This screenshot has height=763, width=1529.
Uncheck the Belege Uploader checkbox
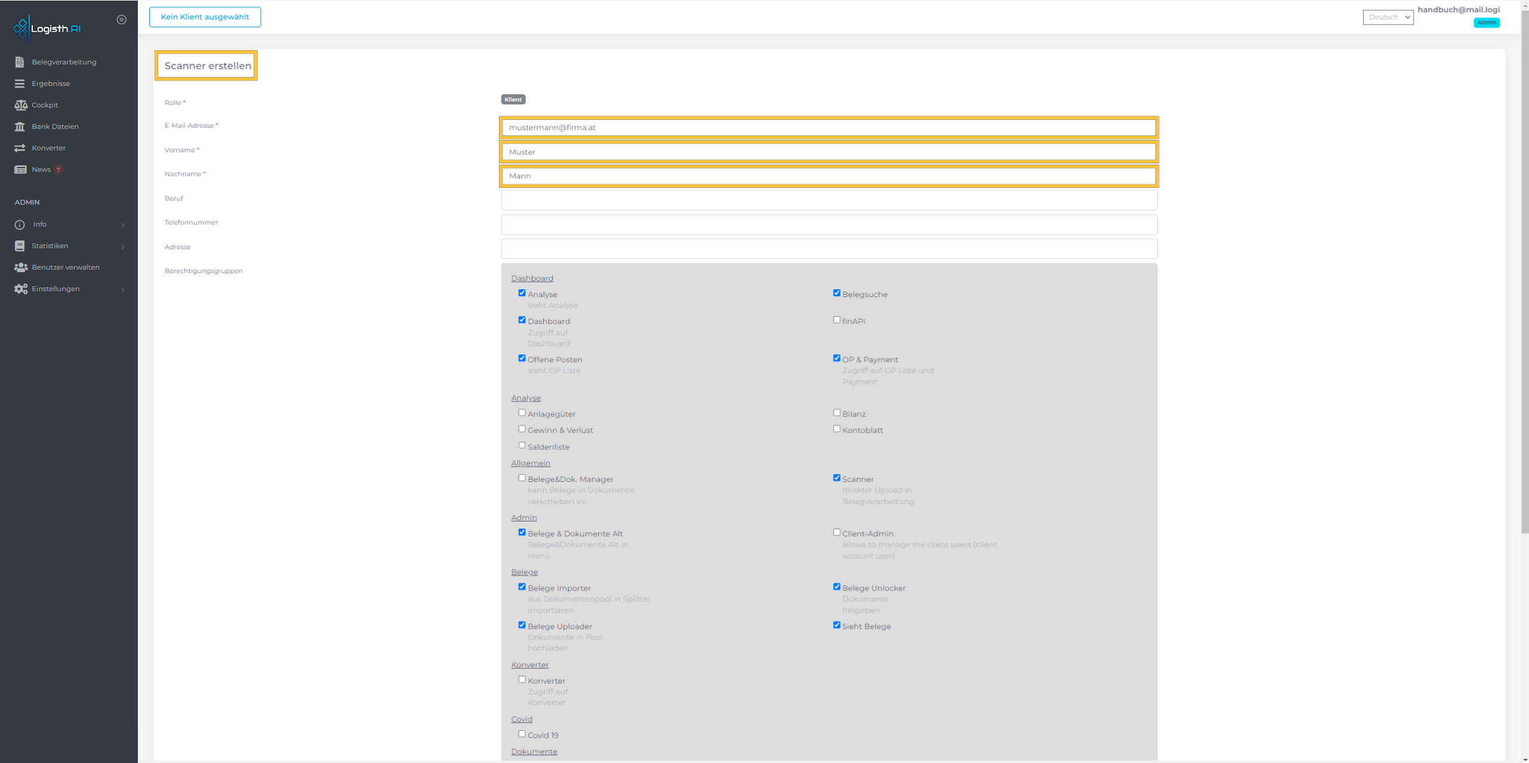pos(522,625)
